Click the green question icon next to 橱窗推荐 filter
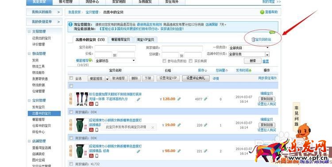The width and height of the screenshot is (332, 167). click(x=90, y=60)
